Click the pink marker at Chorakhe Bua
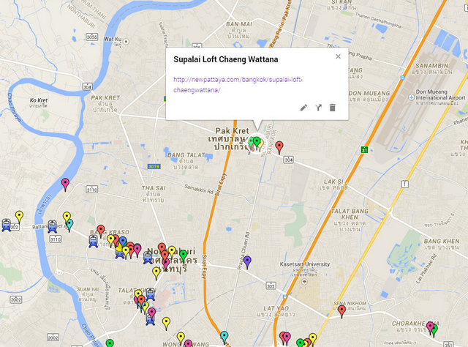This screenshot has height=347, width=468. [430, 327]
